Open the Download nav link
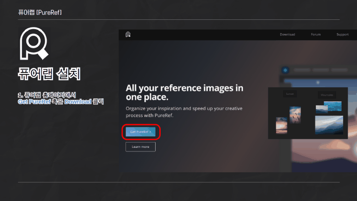 (287, 34)
